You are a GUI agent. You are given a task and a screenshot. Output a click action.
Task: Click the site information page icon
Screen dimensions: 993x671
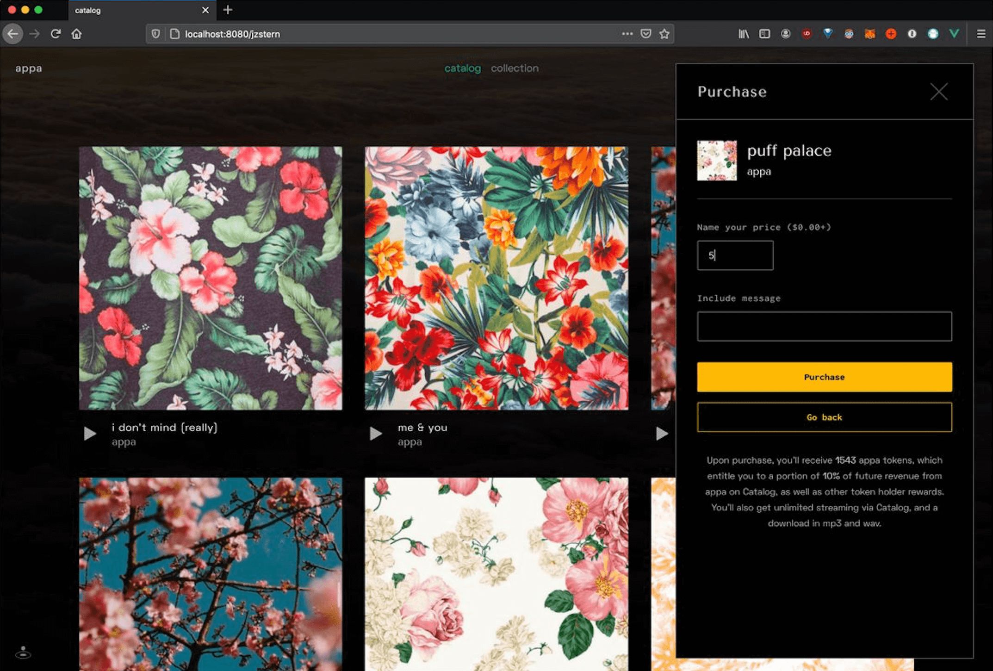175,34
